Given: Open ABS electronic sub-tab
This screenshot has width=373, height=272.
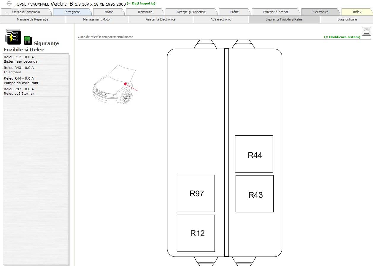Looking at the screenshot, I should pyautogui.click(x=220, y=19).
